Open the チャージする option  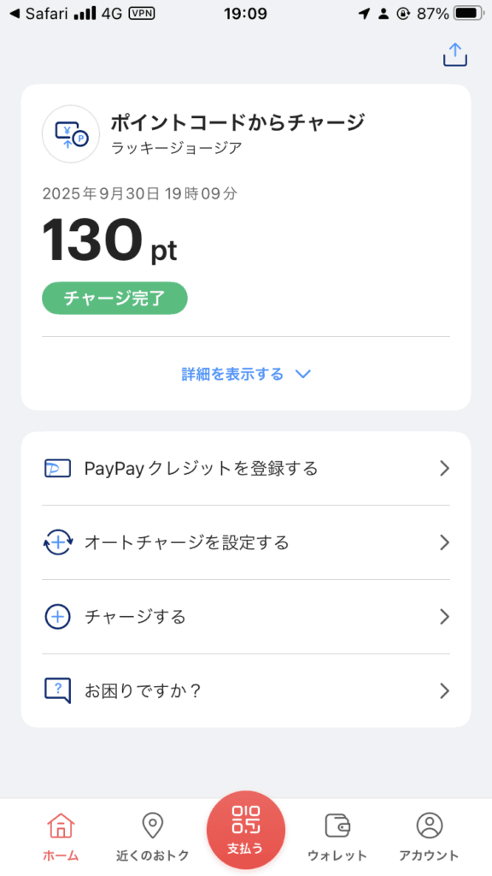tap(246, 616)
